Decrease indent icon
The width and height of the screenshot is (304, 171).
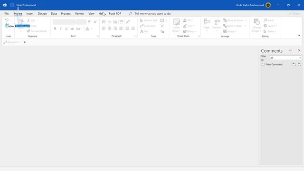pos(127,28)
